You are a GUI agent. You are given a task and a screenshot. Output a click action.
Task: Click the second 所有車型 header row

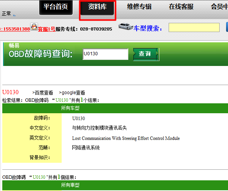coord(115,185)
